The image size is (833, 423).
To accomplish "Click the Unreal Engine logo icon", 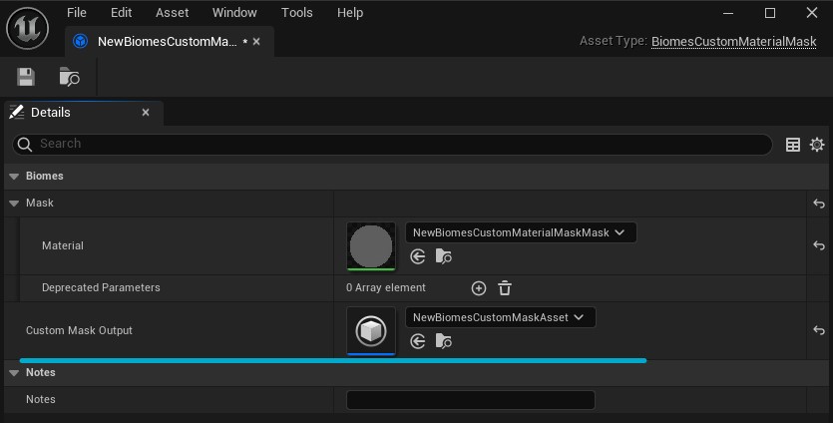I will coord(28,28).
